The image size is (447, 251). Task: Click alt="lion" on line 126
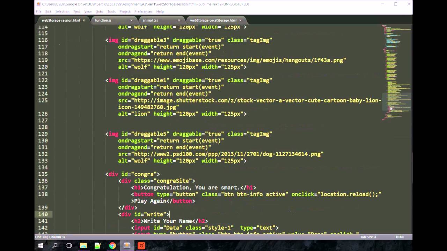134,114
